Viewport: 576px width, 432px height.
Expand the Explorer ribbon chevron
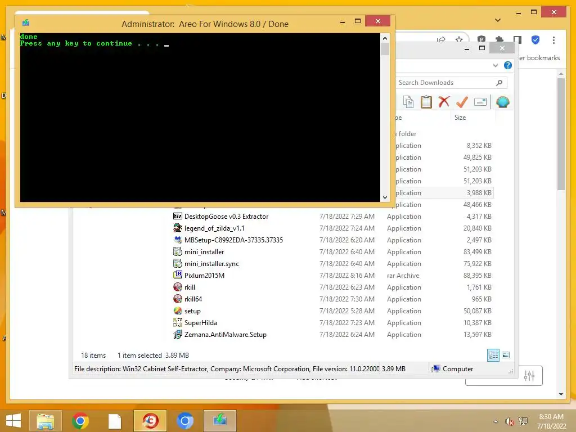(496, 65)
